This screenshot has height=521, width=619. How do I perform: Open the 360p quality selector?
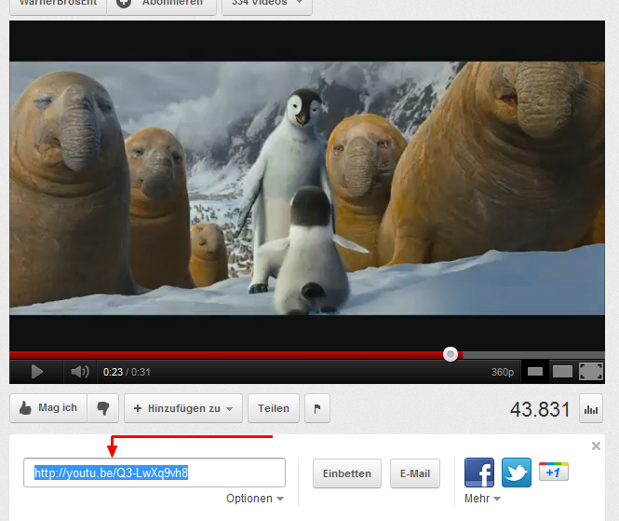point(502,373)
